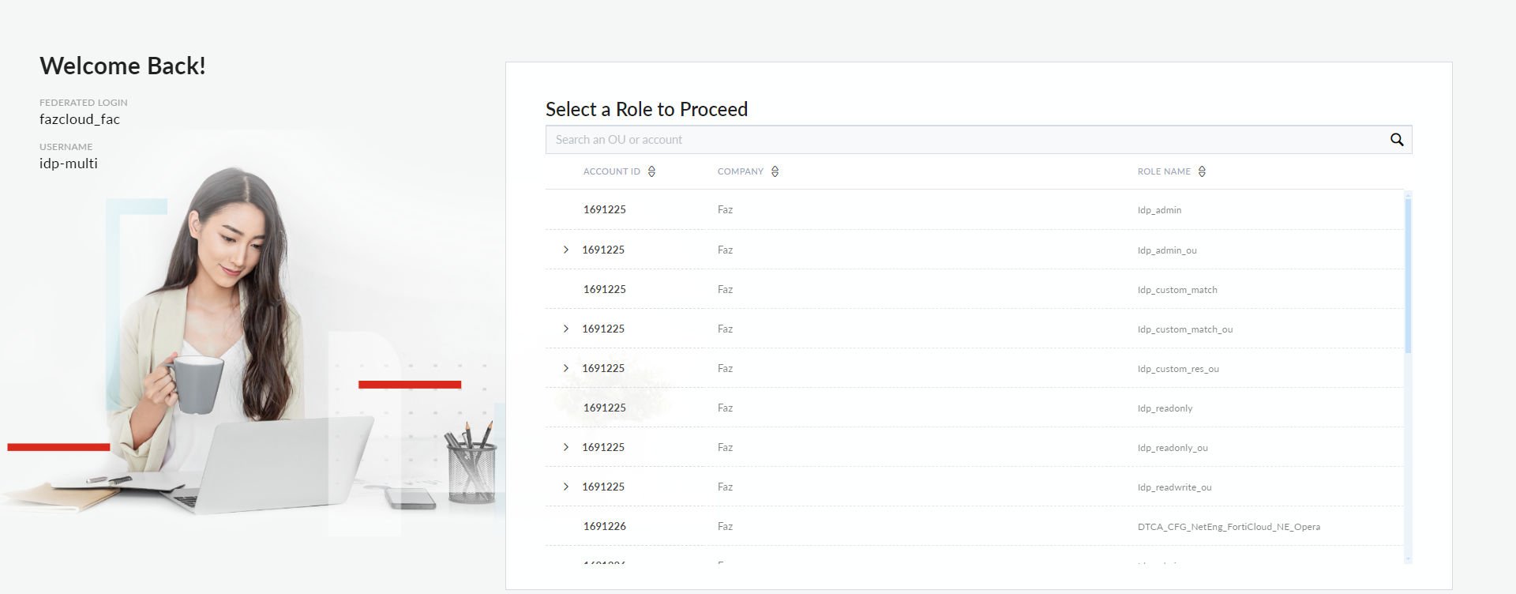Screen dimensions: 1516x594
Task: Click the role list vertical scrollbar
Action: 1408,275
